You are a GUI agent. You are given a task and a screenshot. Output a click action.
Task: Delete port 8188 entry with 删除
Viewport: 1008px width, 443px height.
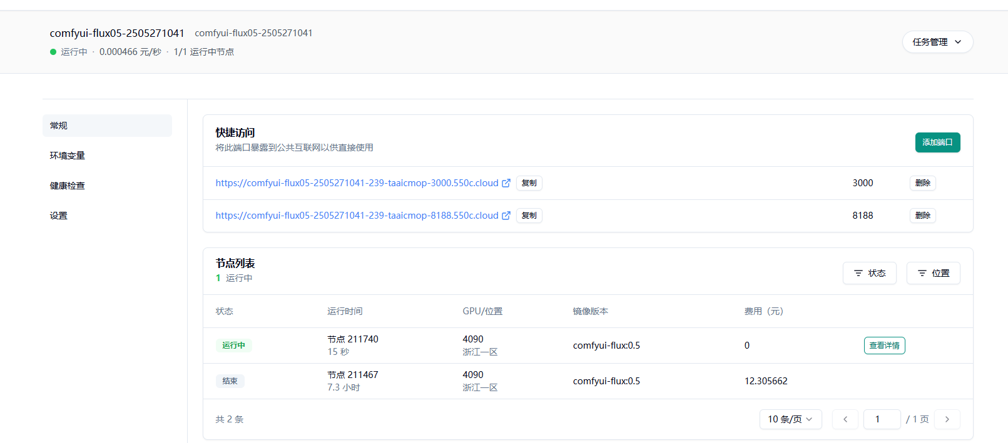922,216
